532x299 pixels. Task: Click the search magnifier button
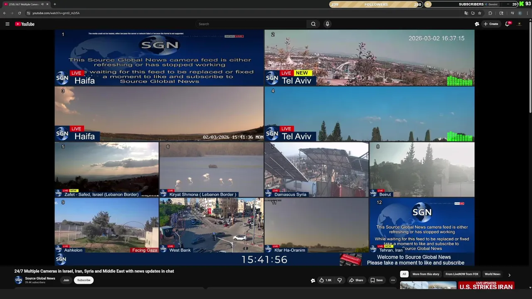[x=313, y=24]
